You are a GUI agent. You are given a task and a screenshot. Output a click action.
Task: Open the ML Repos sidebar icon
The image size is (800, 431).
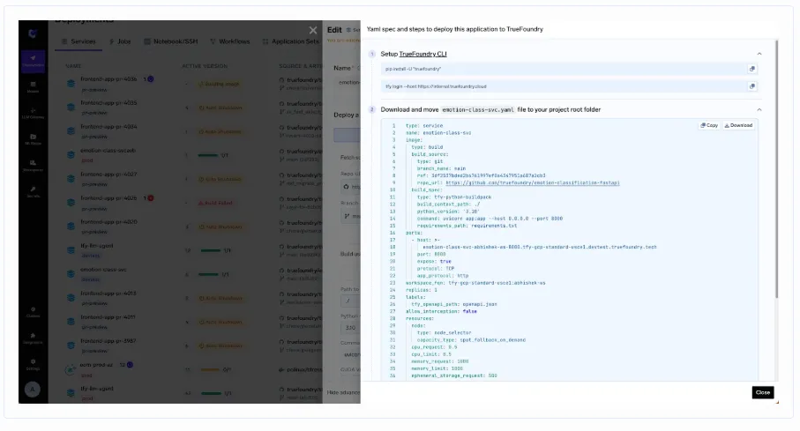click(x=33, y=139)
